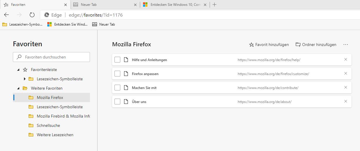Image resolution: width=360 pixels, height=151 pixels.
Task: Open a new tab with the plus icon
Action: [x=215, y=5]
